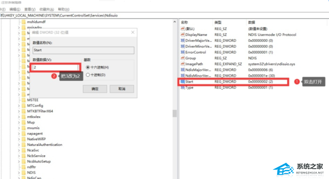The height and width of the screenshot is (179, 329).
Task: Click the NdisMajorVersion DWORD icon
Action: click(x=182, y=70)
